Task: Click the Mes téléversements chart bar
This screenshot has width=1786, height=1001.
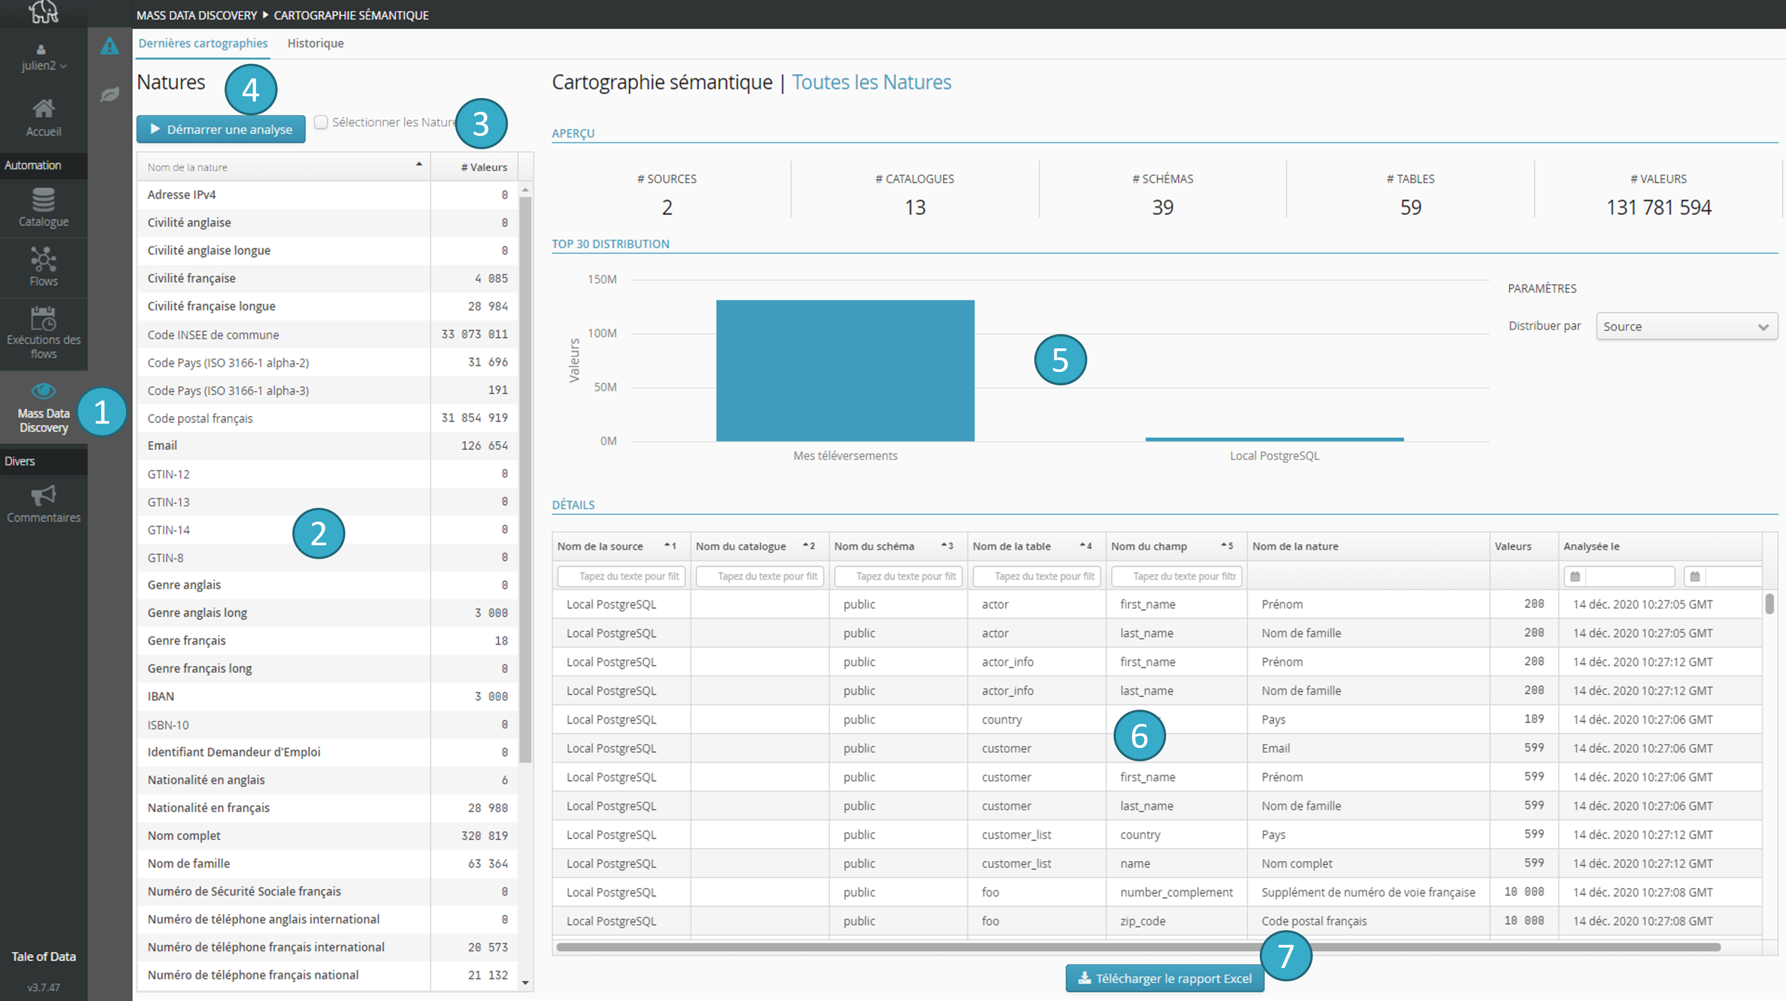Action: click(845, 370)
